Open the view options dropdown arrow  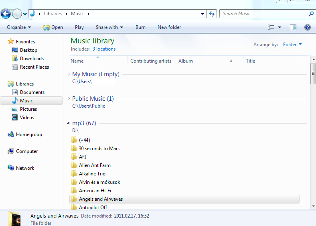(x=280, y=27)
